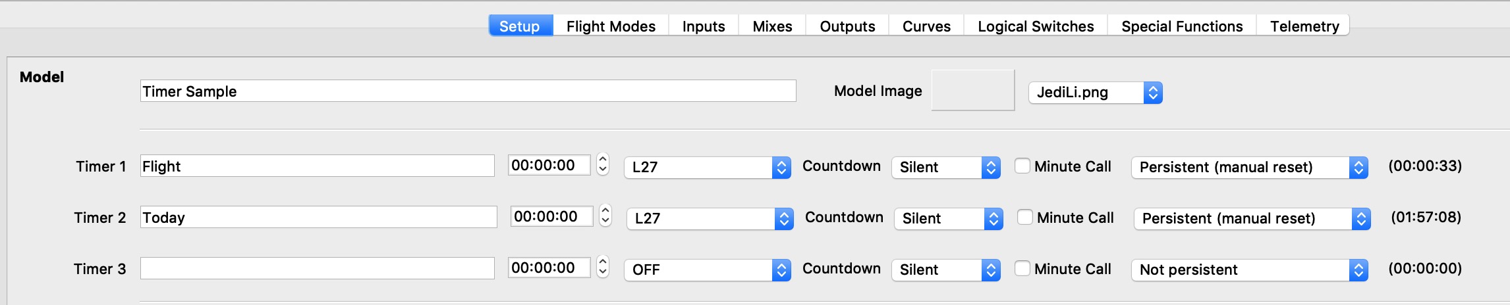1510x305 pixels.
Task: Click the empty Timer 3 name field
Action: click(317, 269)
